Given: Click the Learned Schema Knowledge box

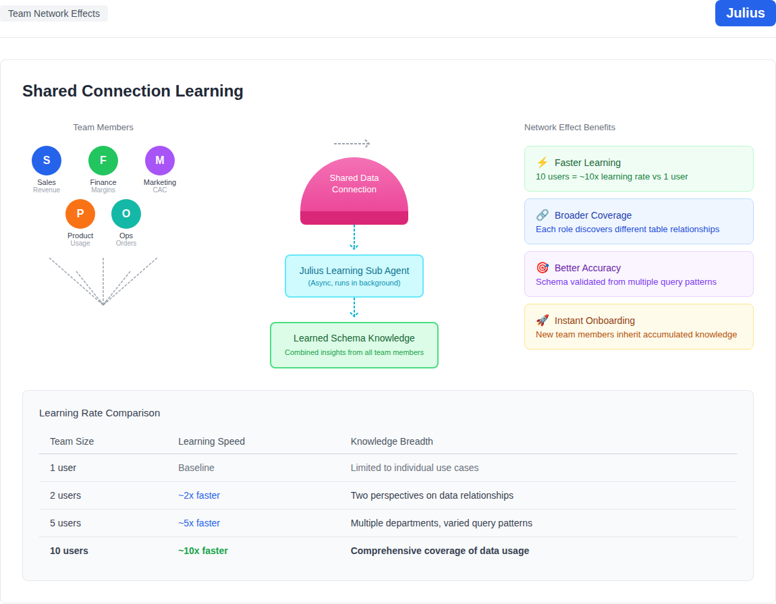Looking at the screenshot, I should [x=354, y=345].
